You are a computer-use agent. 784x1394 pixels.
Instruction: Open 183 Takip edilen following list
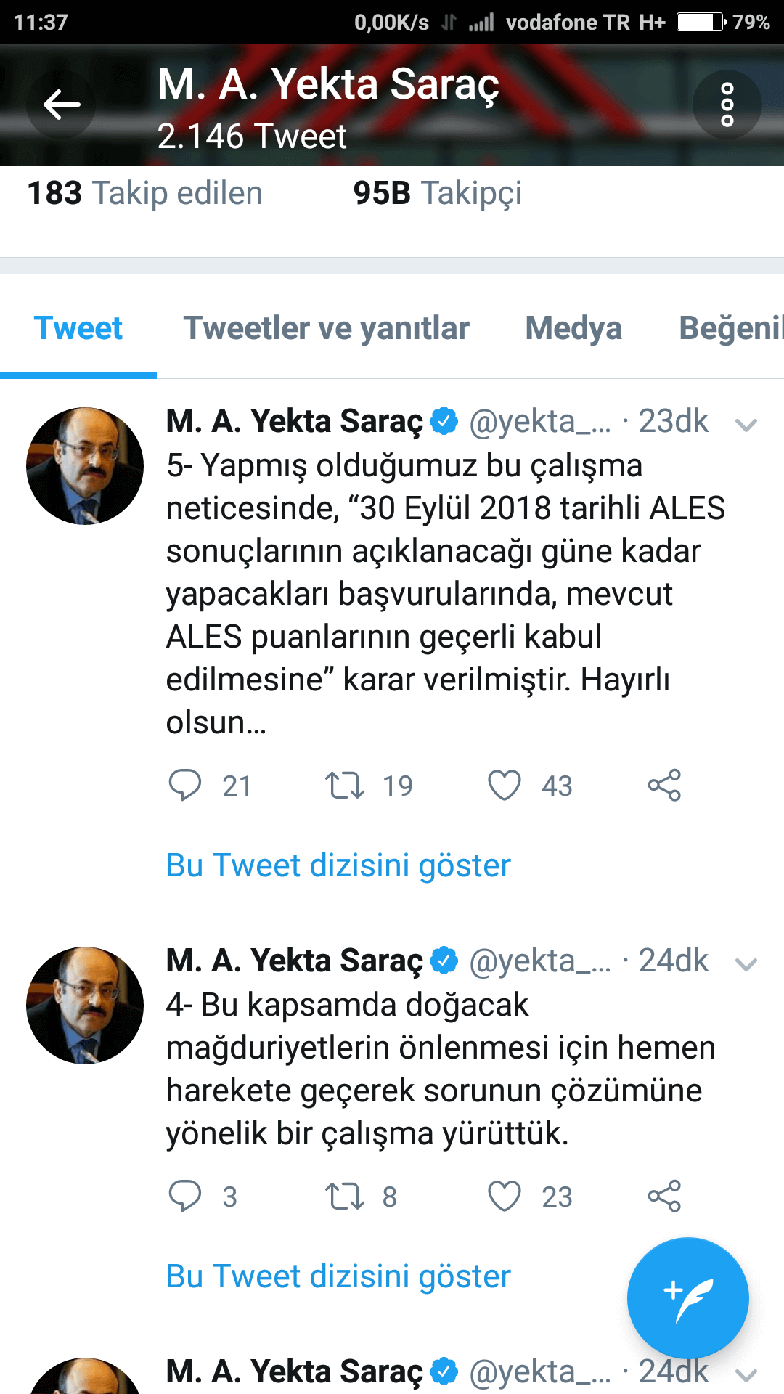point(144,193)
